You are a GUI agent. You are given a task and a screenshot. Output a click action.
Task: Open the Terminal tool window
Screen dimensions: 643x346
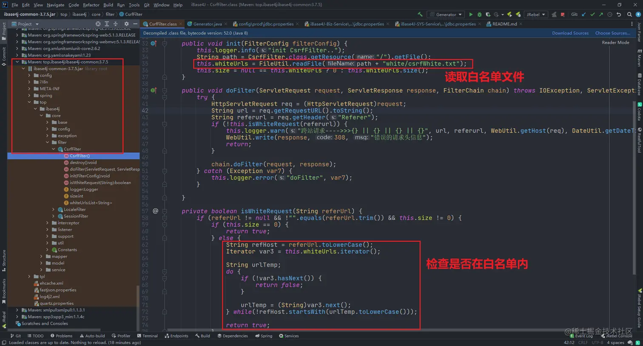click(x=147, y=336)
